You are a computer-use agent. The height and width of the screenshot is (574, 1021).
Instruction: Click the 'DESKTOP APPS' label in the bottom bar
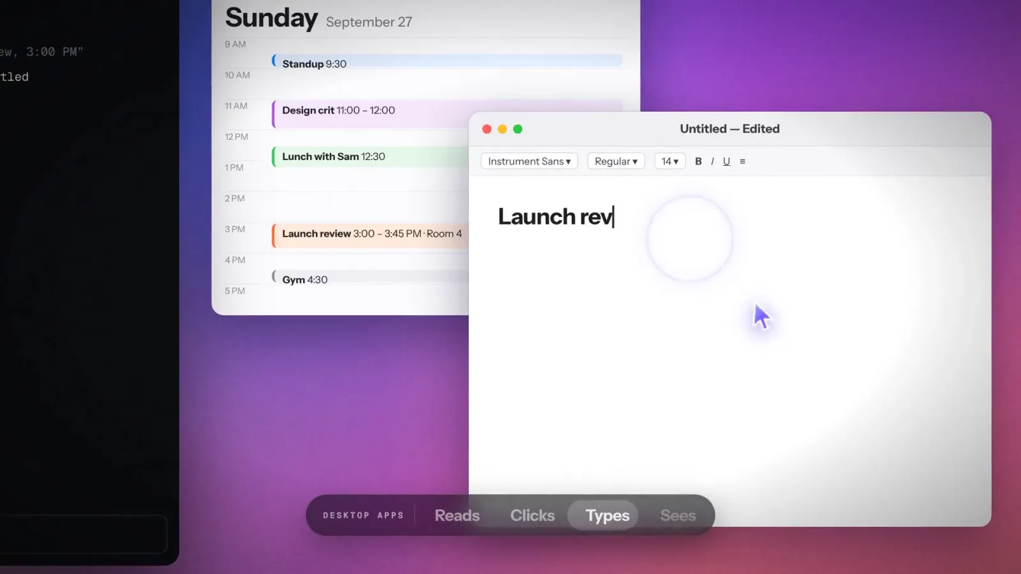[363, 515]
